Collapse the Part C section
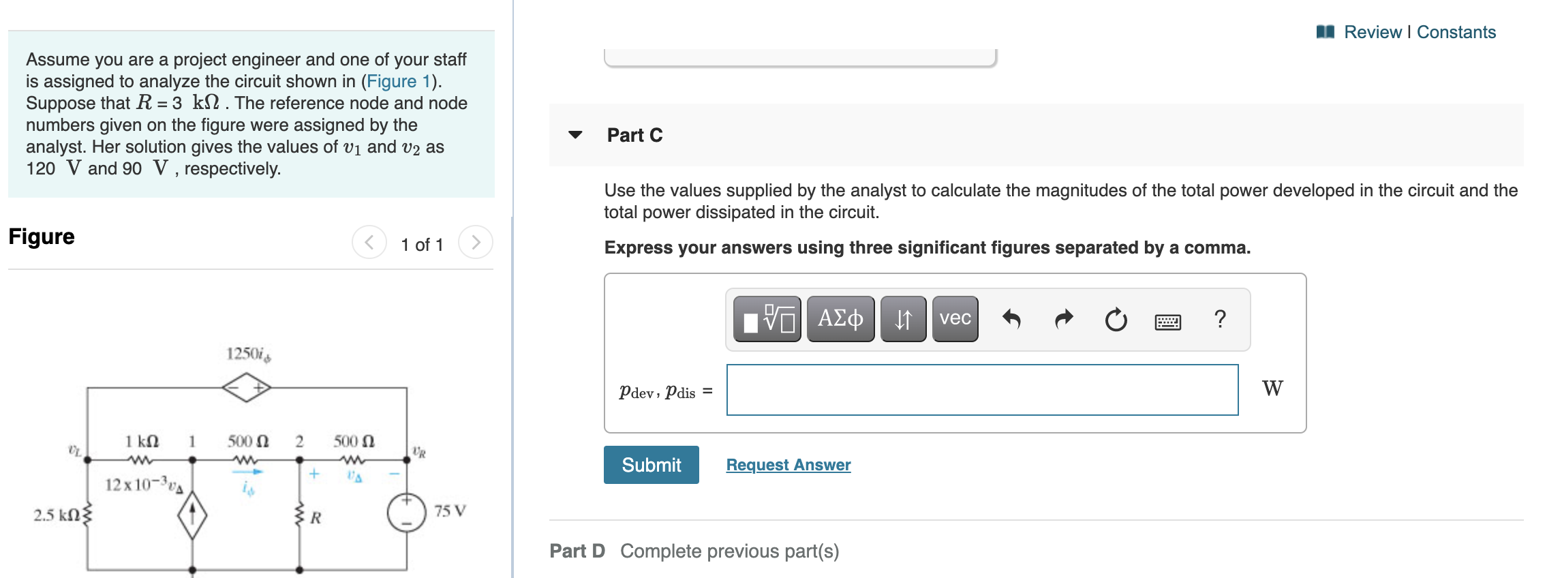 [x=576, y=135]
